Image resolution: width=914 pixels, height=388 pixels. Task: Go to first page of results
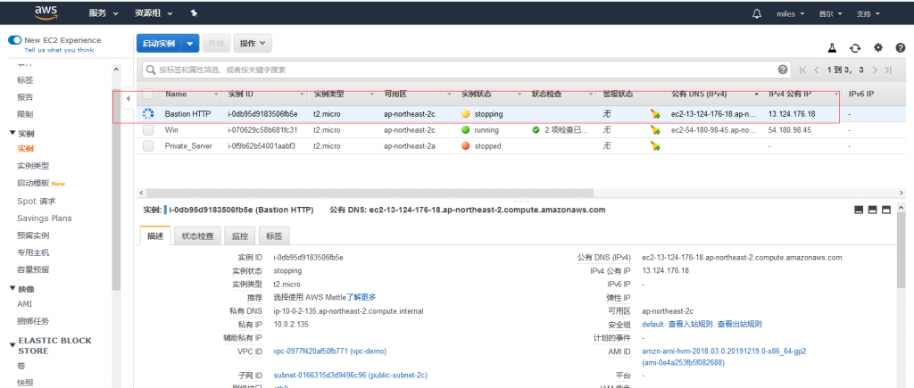(802, 70)
